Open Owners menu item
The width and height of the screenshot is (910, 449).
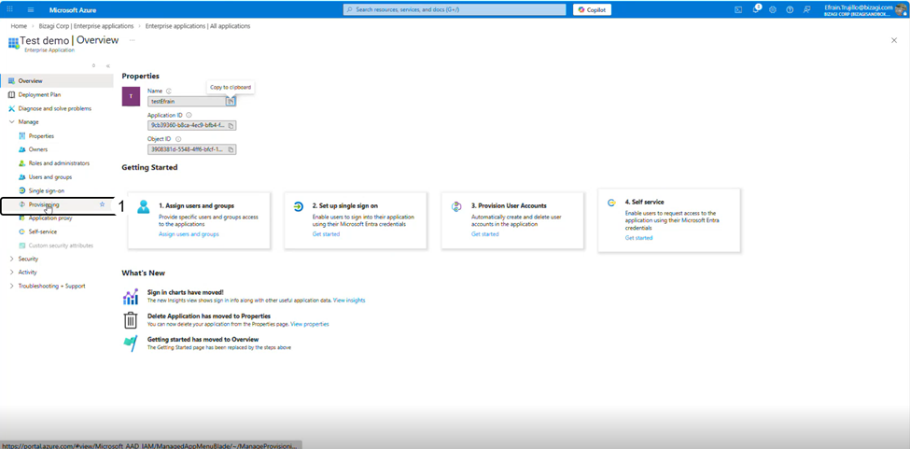(37, 149)
